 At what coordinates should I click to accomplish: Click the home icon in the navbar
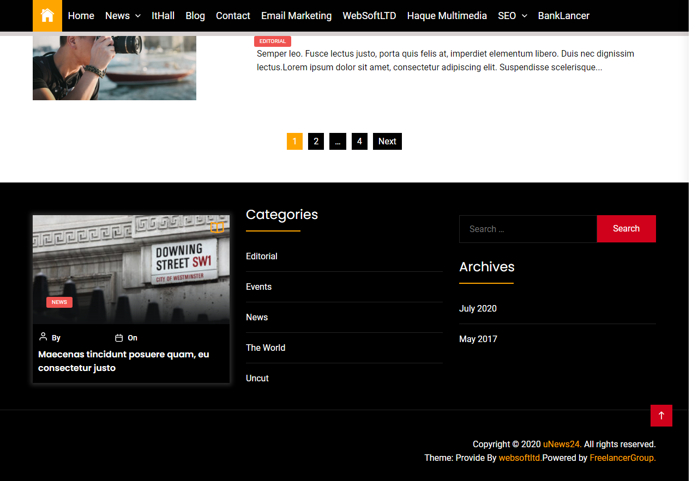click(x=47, y=16)
